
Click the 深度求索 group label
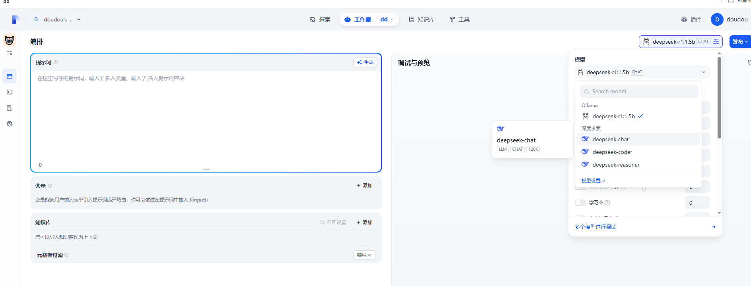click(x=591, y=129)
